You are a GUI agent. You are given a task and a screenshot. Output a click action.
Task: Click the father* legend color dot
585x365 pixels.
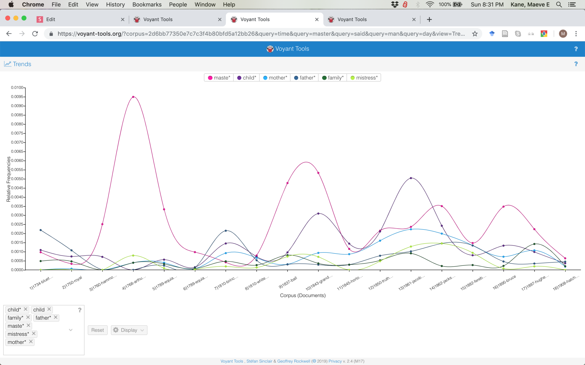tap(296, 78)
